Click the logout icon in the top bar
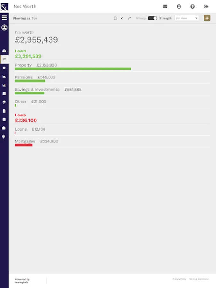The image size is (216, 288). point(205,6)
